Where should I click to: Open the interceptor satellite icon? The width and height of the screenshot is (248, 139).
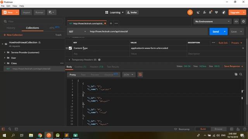pos(198,12)
